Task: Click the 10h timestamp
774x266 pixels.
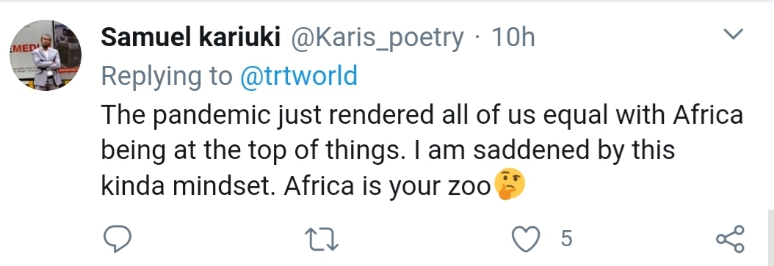Action: click(513, 37)
